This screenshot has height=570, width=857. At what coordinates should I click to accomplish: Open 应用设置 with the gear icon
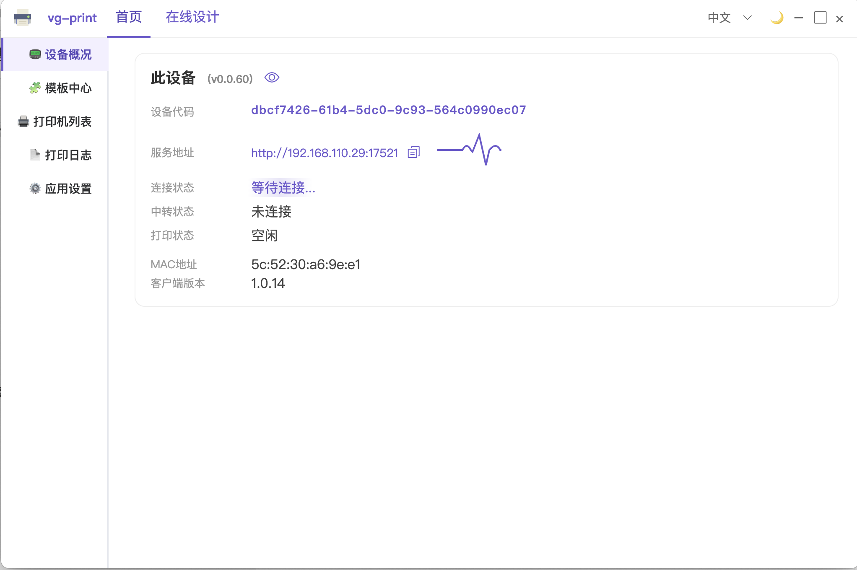pos(34,189)
